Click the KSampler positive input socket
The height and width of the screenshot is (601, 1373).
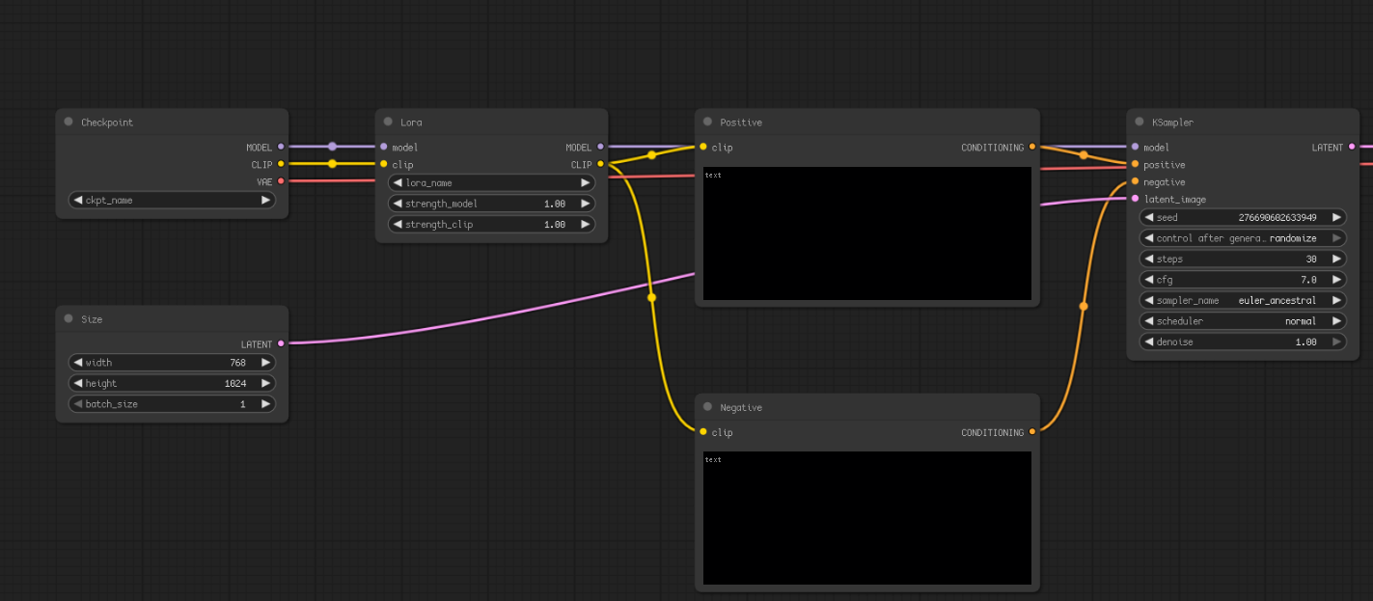(1135, 164)
